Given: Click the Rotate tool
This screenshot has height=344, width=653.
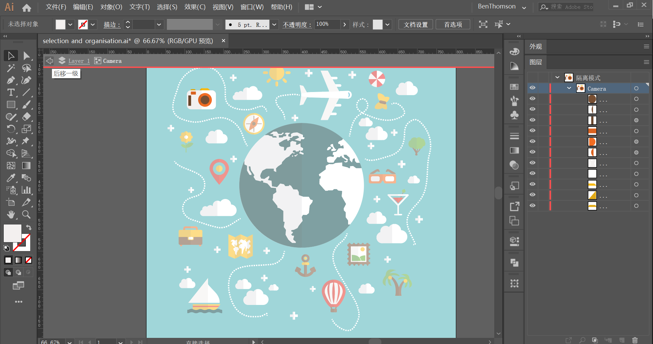Looking at the screenshot, I should click(x=11, y=129).
